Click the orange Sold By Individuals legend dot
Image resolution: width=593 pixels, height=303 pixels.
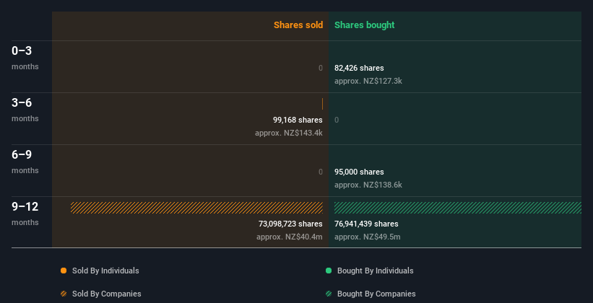coord(64,271)
